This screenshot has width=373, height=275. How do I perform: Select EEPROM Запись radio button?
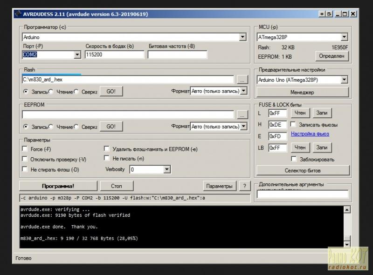[26, 127]
